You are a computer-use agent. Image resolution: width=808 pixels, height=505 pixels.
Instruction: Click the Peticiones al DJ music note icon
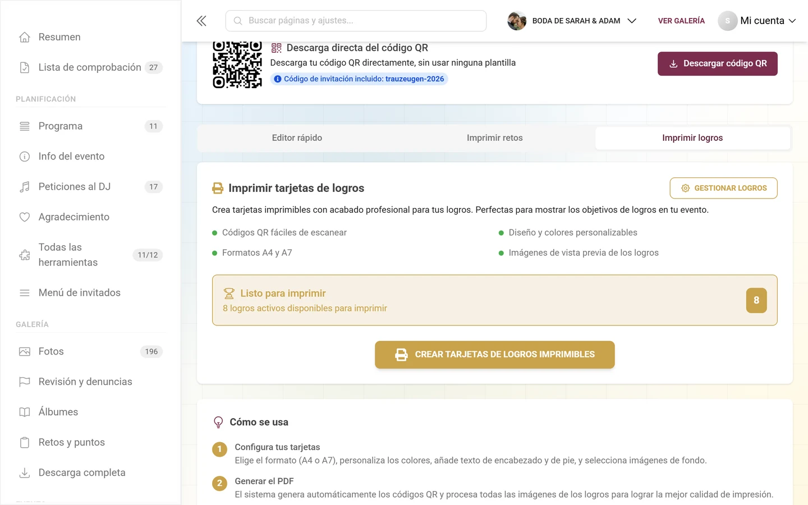click(x=25, y=187)
